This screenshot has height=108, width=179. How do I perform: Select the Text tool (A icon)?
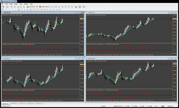coord(25,9)
